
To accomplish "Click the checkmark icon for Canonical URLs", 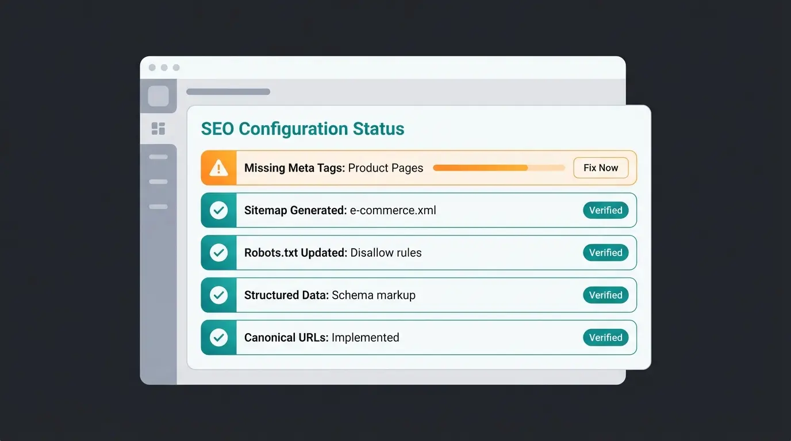I will tap(218, 338).
